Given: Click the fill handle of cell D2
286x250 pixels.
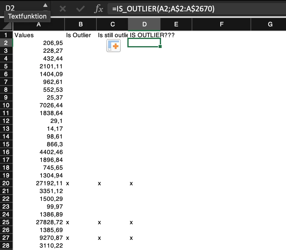Looking at the screenshot, I should click(x=160, y=46).
